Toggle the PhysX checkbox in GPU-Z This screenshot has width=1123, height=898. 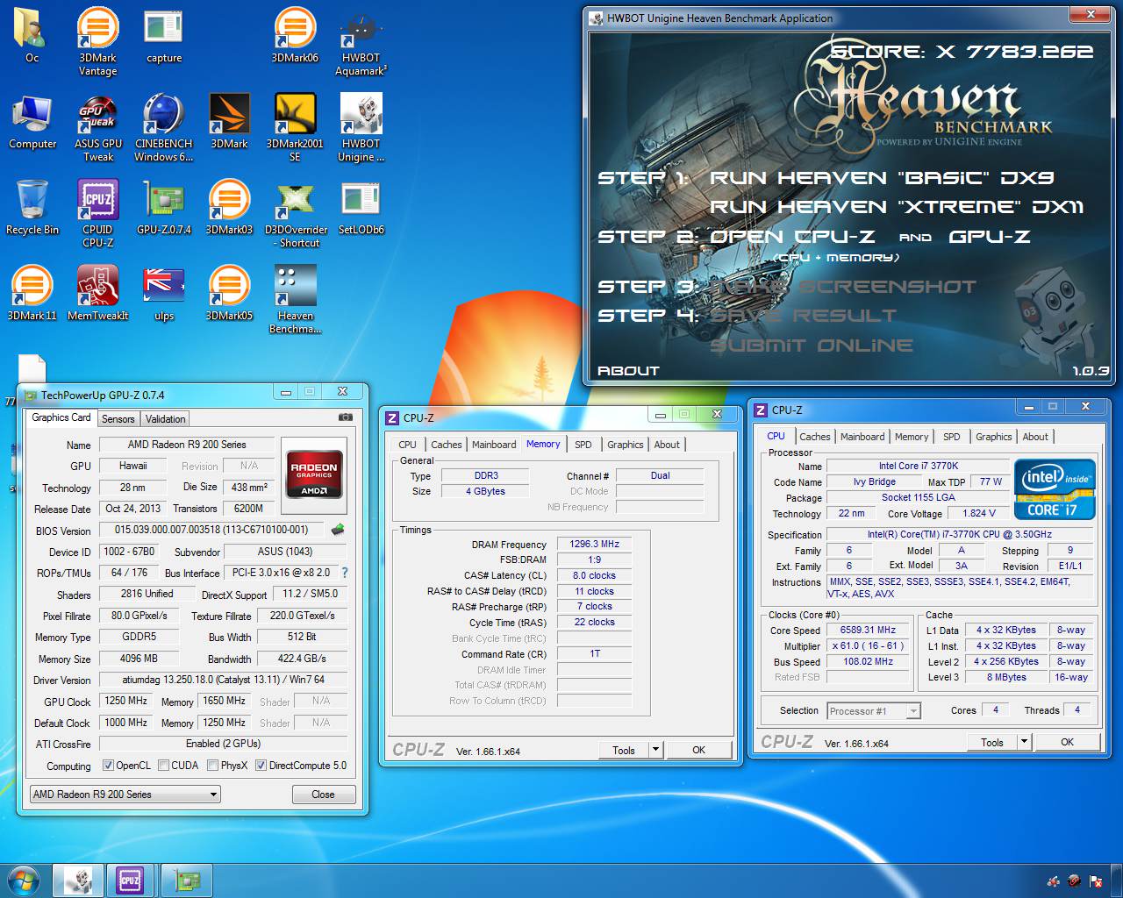(212, 766)
